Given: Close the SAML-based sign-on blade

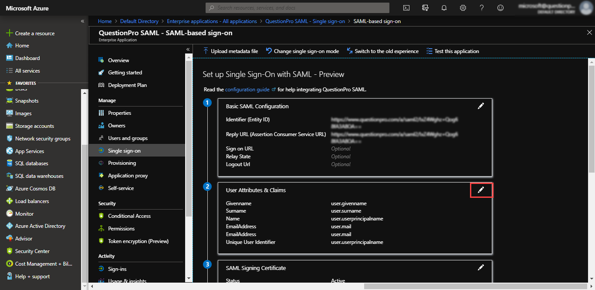Looking at the screenshot, I should tap(589, 33).
